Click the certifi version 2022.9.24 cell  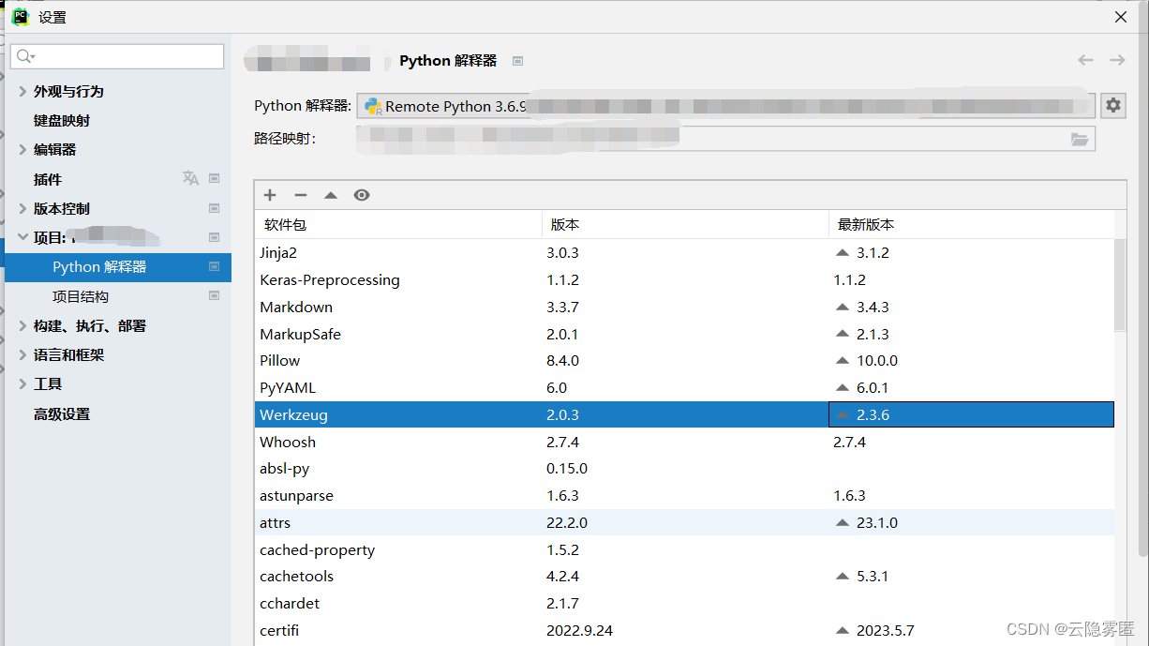pos(685,630)
